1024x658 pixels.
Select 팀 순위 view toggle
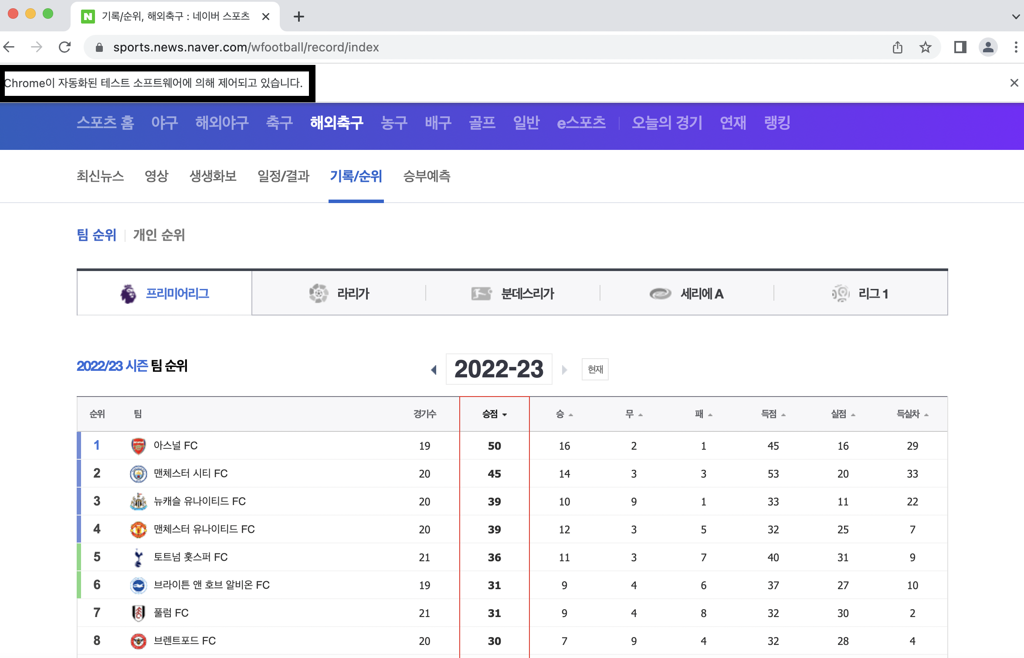(97, 235)
